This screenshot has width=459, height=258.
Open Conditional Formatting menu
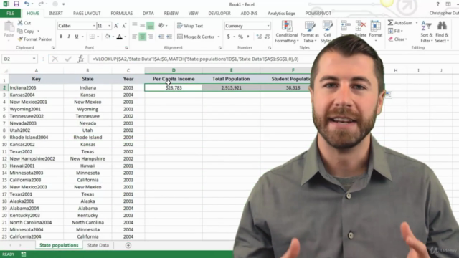(x=287, y=32)
